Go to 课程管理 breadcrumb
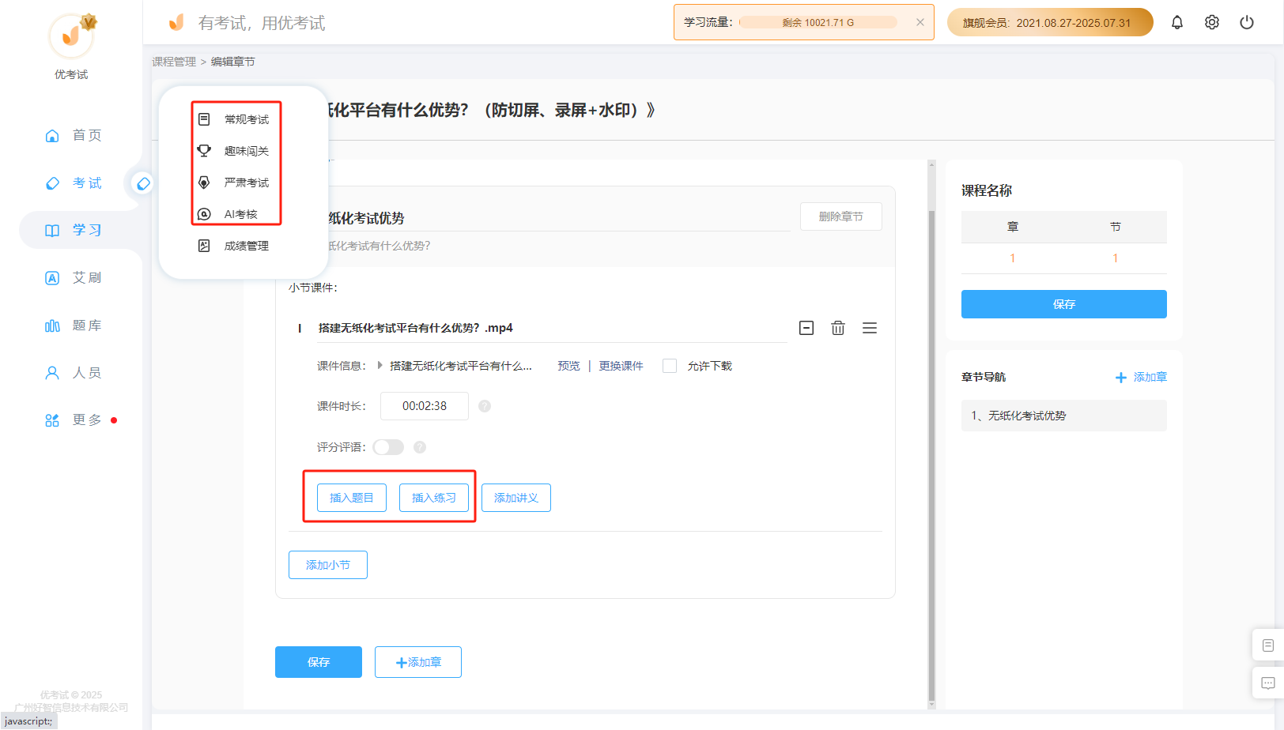Screen dimensions: 1284x730 click(174, 62)
